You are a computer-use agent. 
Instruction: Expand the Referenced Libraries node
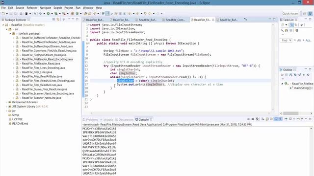pyautogui.click(x=6, y=102)
